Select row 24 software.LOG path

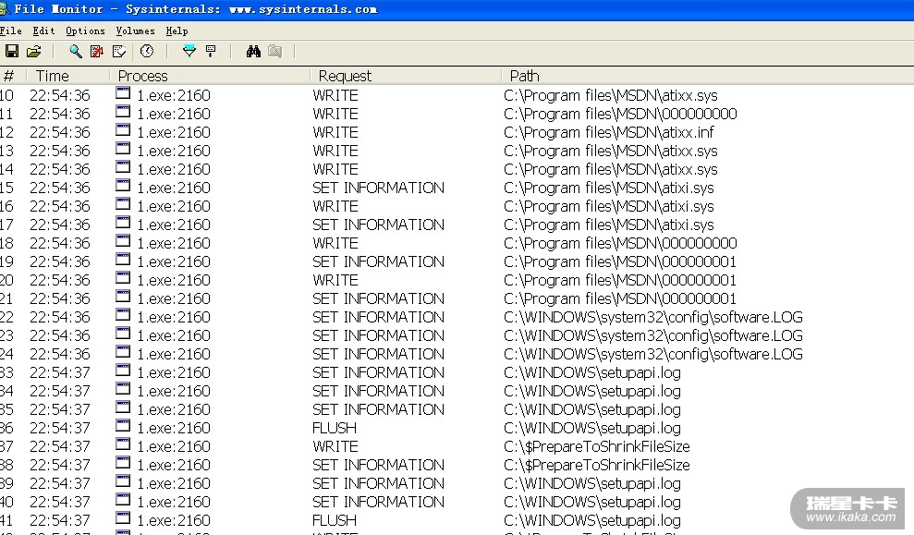pos(652,354)
